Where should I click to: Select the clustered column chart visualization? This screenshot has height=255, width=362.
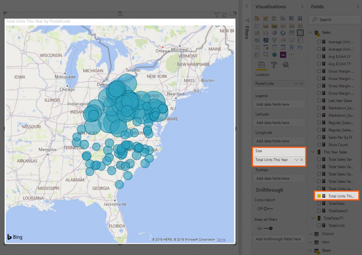[283, 18]
